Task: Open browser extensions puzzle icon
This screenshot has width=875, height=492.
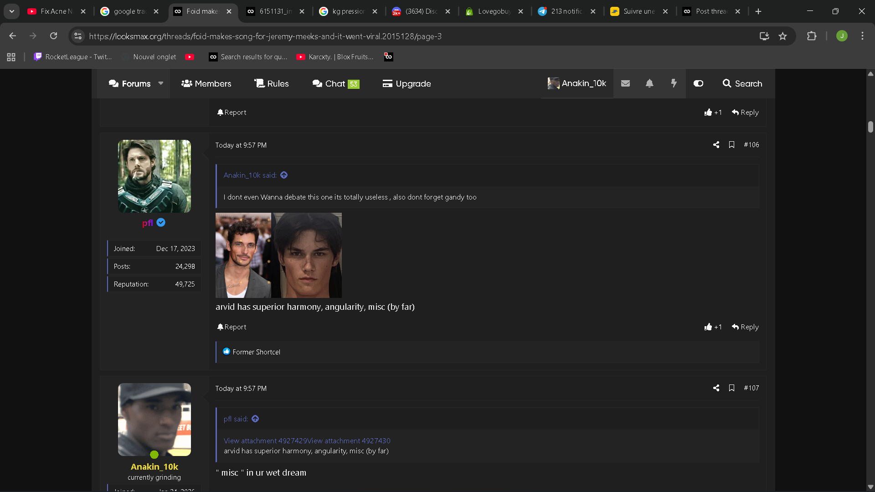Action: [812, 36]
